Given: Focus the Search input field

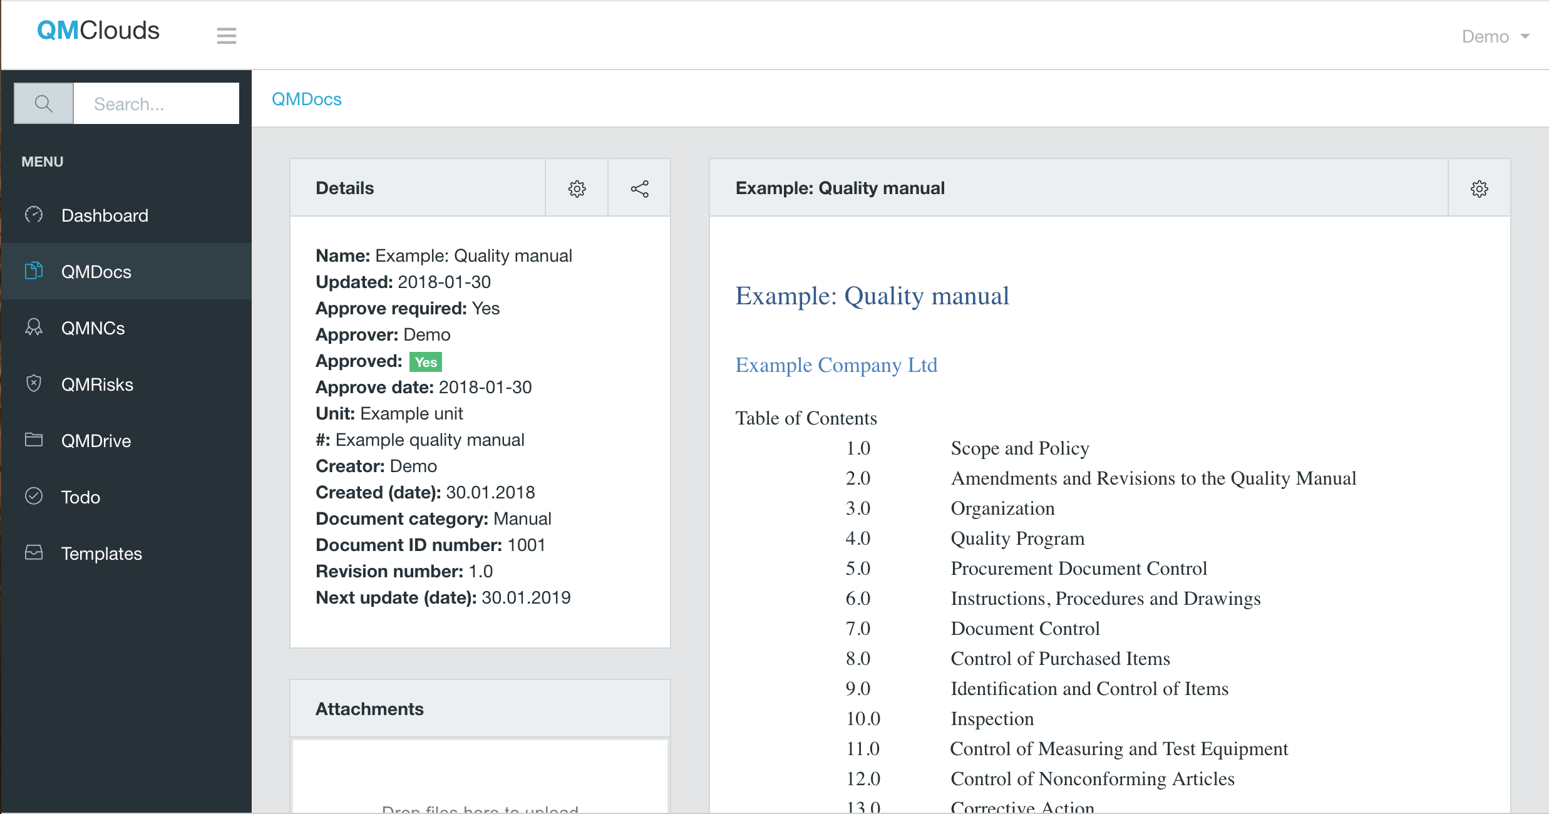Looking at the screenshot, I should point(156,103).
